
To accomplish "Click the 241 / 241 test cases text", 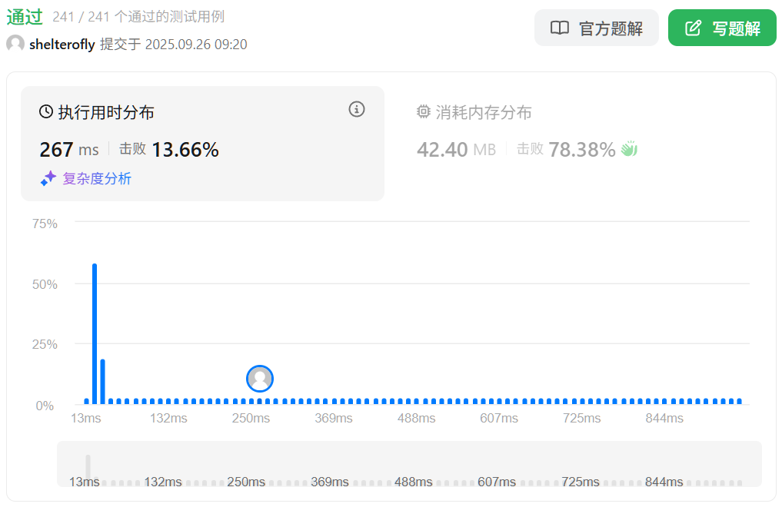I will coord(138,17).
